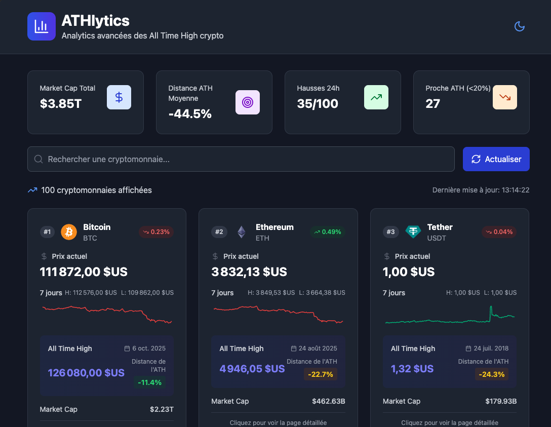551x427 pixels.
Task: Click the green uptrend icon on Hausses 24h card
Action: (376, 97)
